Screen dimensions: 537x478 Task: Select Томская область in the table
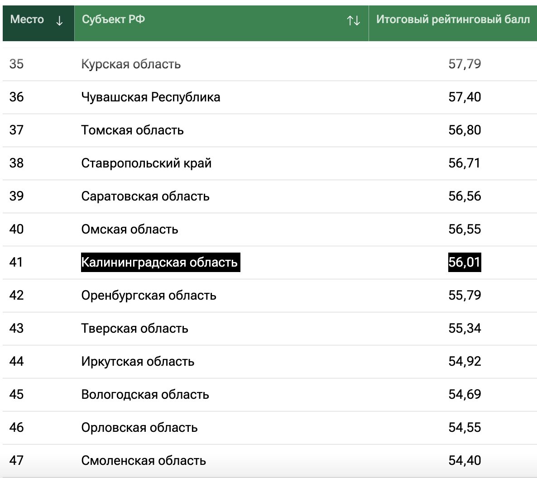click(132, 130)
